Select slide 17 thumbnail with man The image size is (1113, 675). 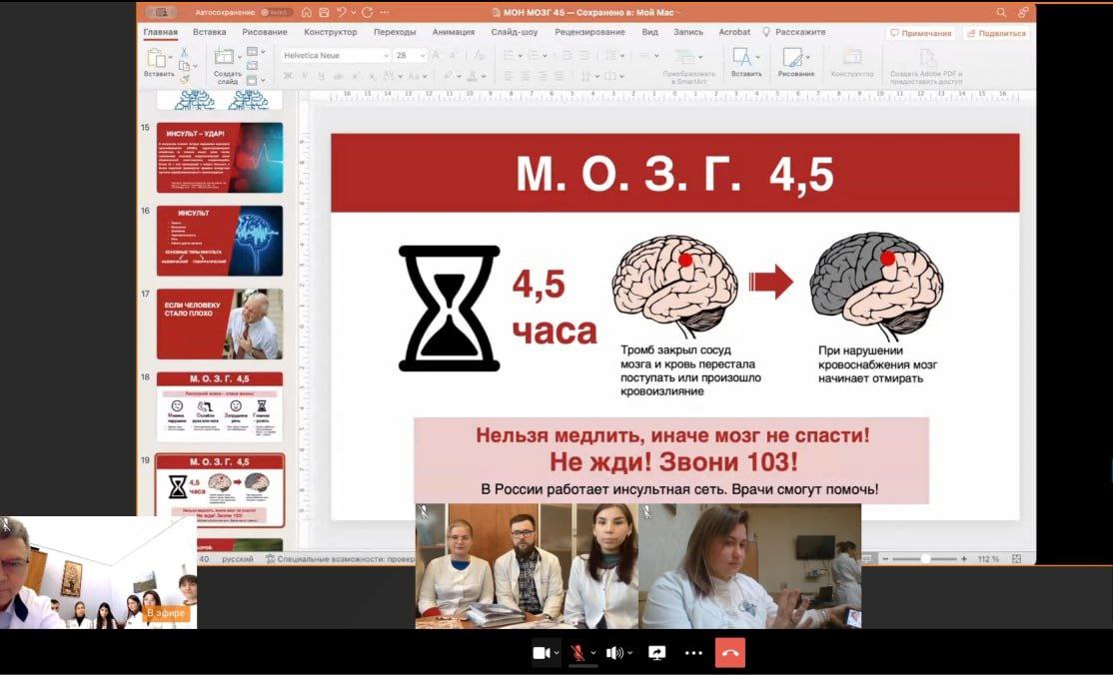tap(220, 324)
